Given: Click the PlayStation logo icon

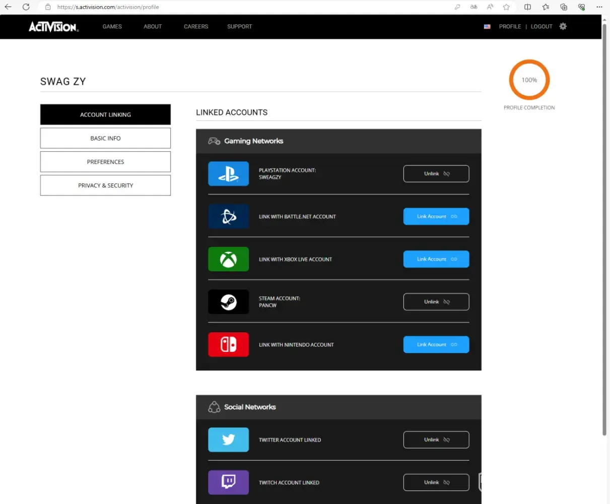Looking at the screenshot, I should click(228, 174).
